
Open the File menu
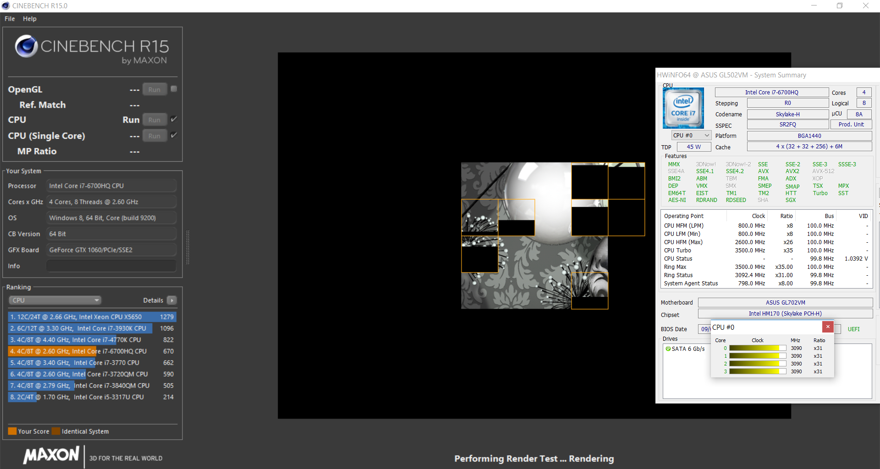10,19
